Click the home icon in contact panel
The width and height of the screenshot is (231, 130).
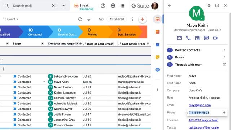tap(209, 6)
